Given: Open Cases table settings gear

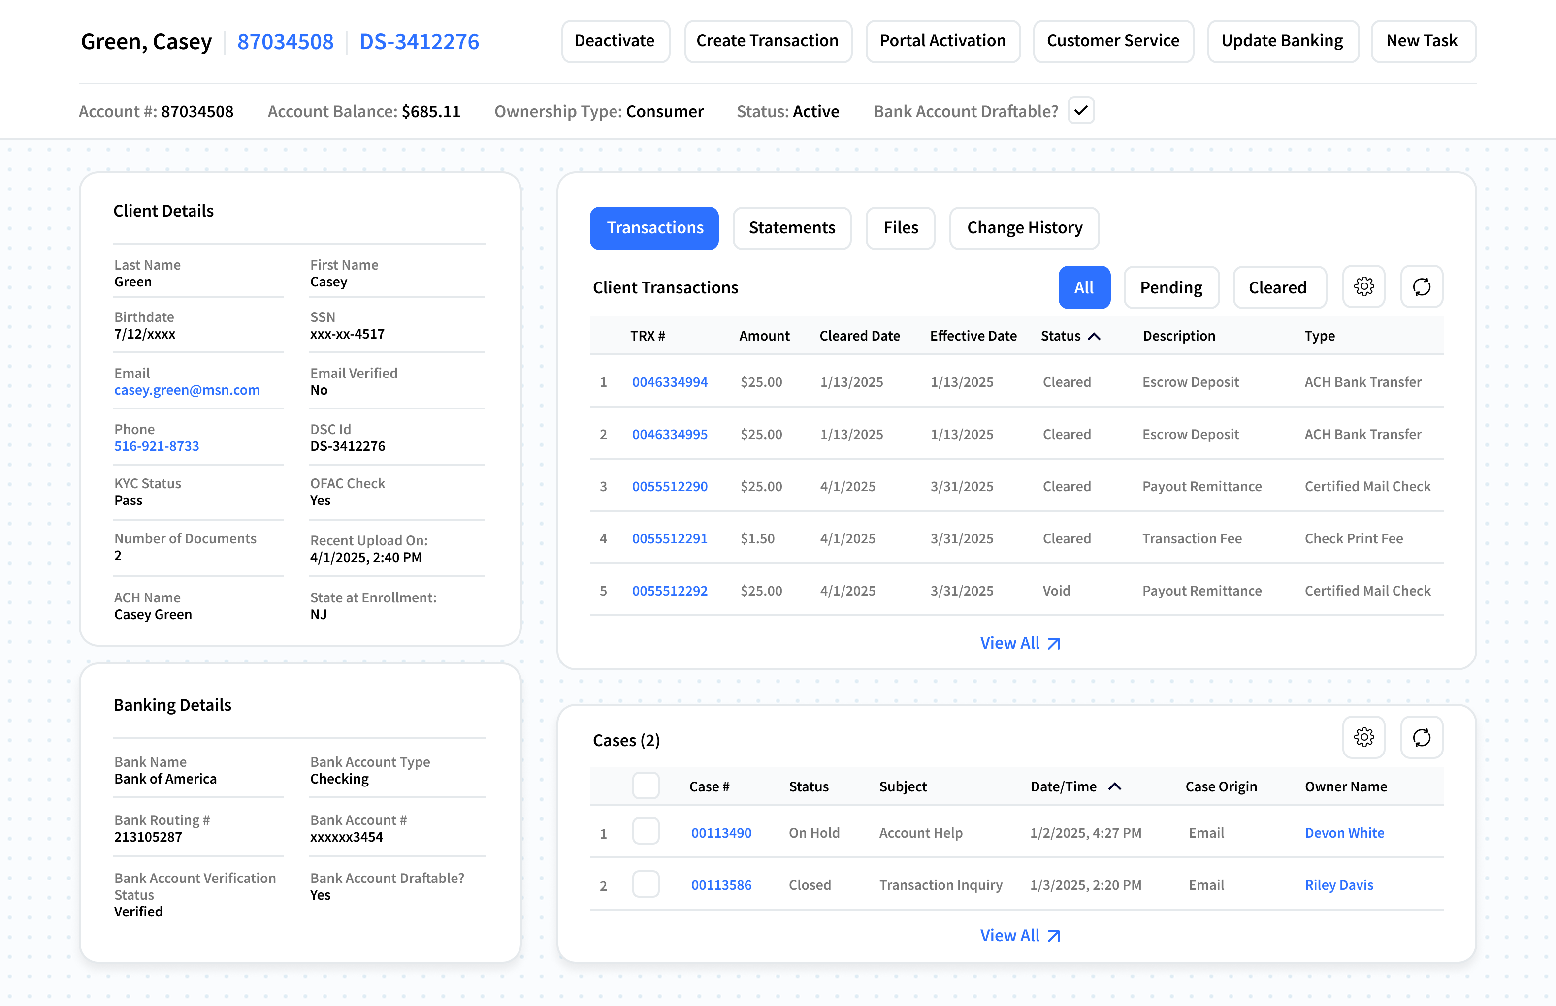Looking at the screenshot, I should [1363, 737].
